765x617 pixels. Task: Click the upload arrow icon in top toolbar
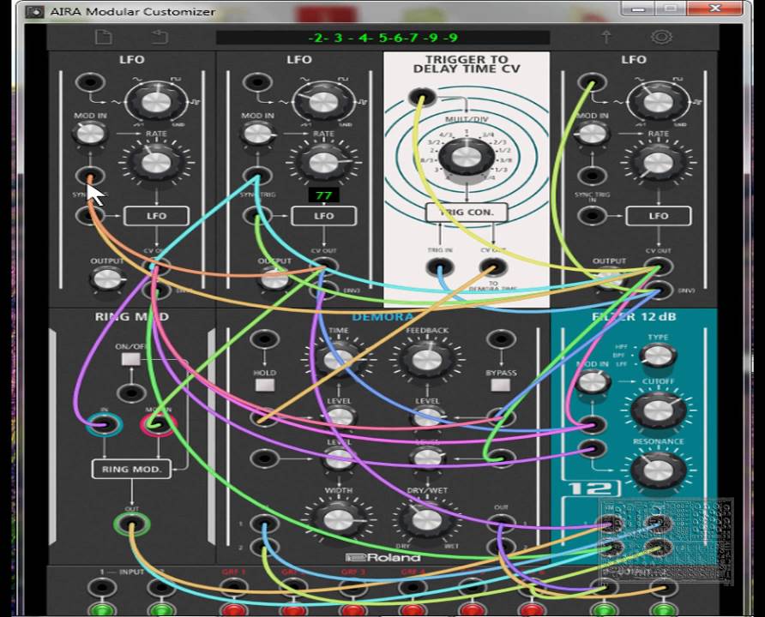coord(606,37)
